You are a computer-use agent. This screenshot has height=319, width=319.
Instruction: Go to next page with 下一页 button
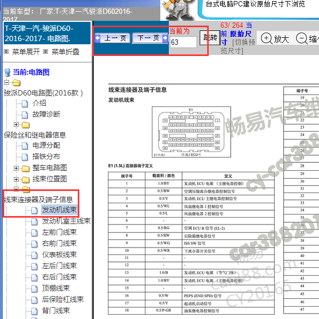click(150, 38)
